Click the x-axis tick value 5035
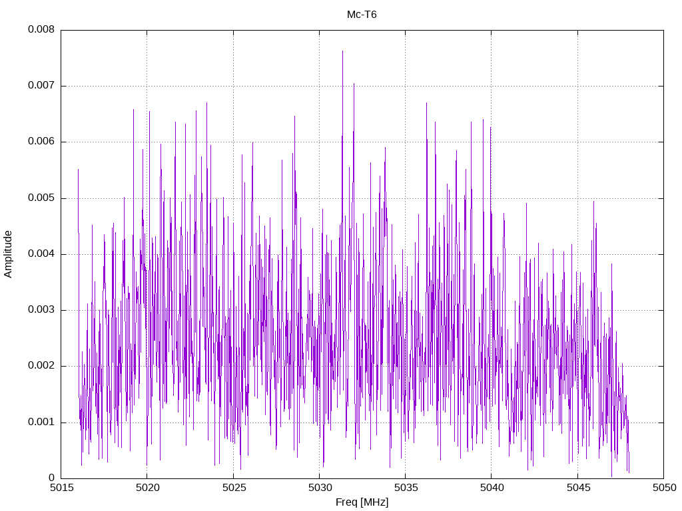This screenshot has width=682, height=511. (406, 488)
